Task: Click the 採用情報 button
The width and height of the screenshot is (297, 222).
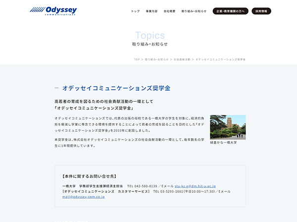Action: 261,11
